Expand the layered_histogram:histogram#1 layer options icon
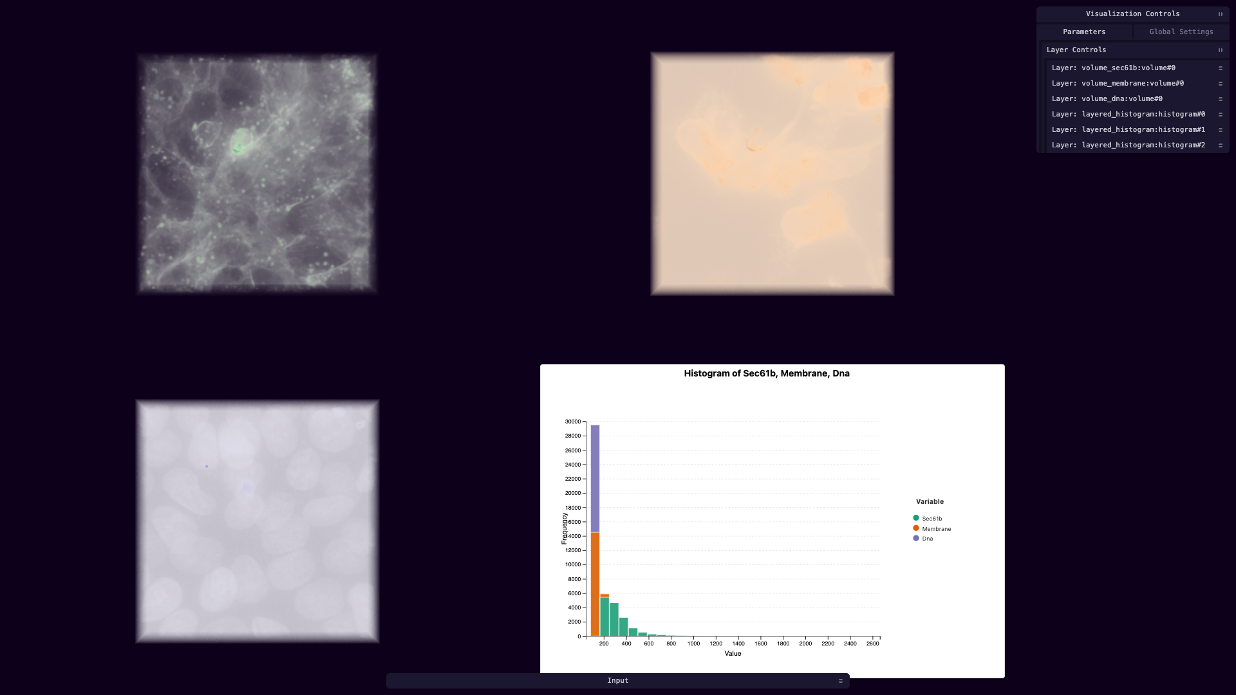The width and height of the screenshot is (1236, 695). point(1220,130)
